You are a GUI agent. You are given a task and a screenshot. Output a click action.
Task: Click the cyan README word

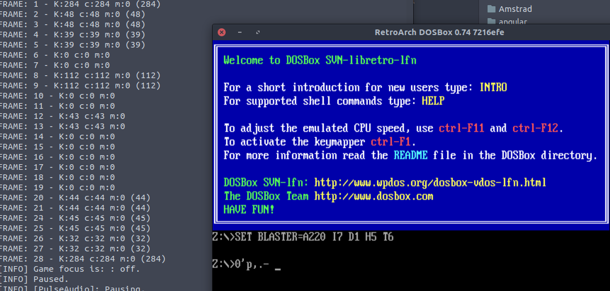(x=410, y=155)
